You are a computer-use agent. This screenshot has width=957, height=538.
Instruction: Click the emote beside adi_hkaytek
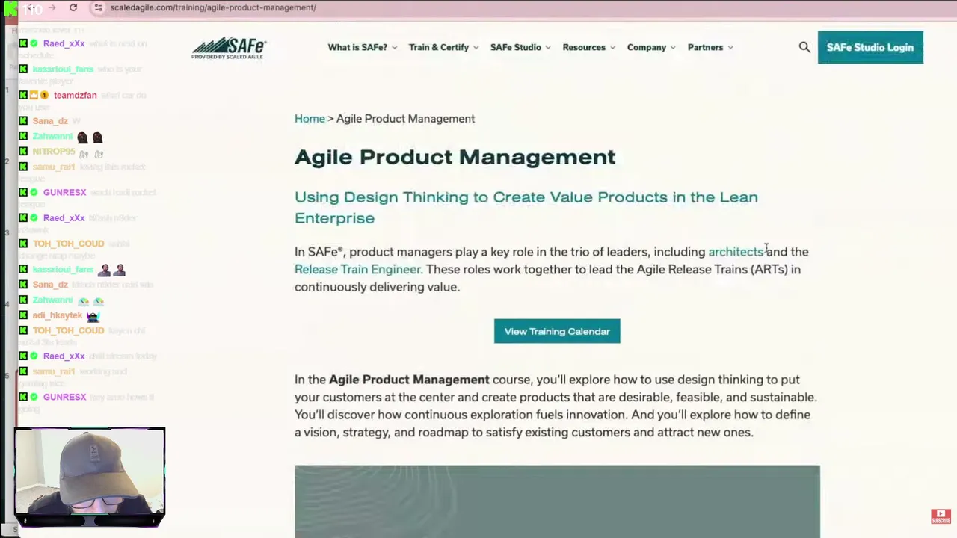coord(93,316)
